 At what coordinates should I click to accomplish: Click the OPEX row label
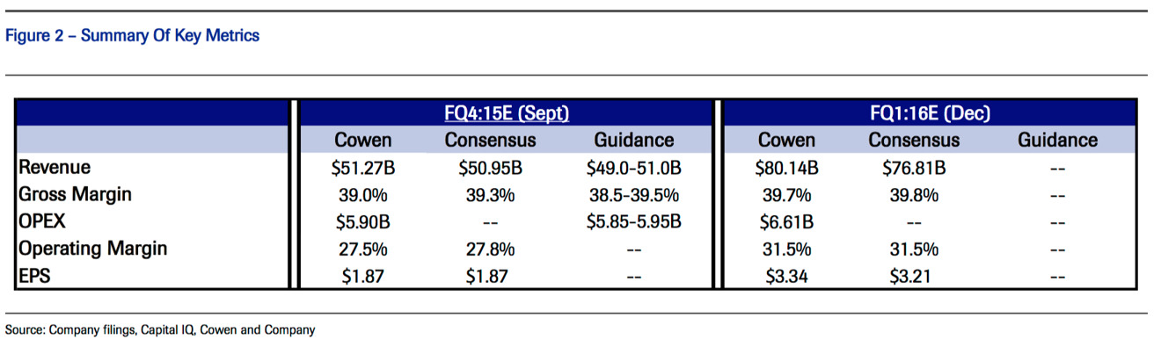coord(42,221)
